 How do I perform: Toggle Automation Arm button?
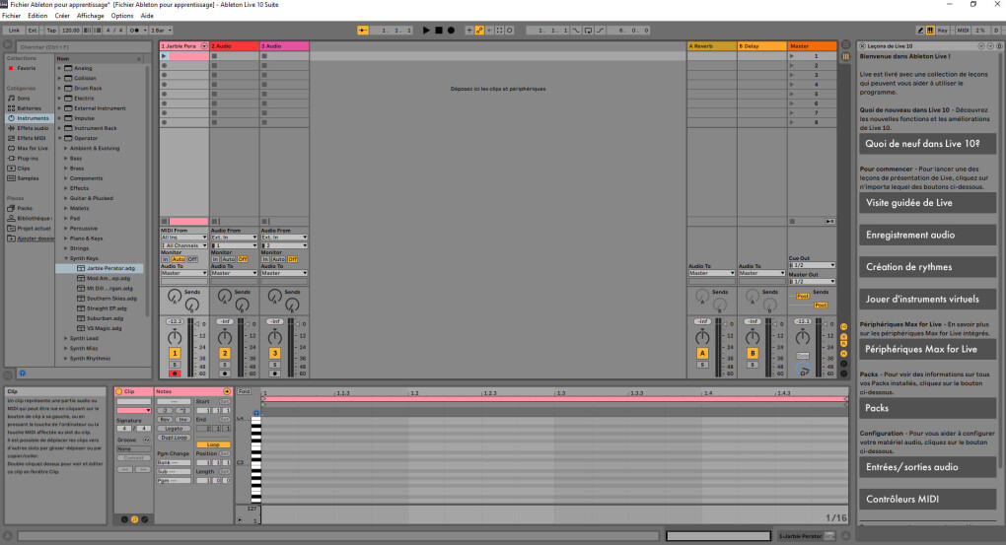click(479, 31)
